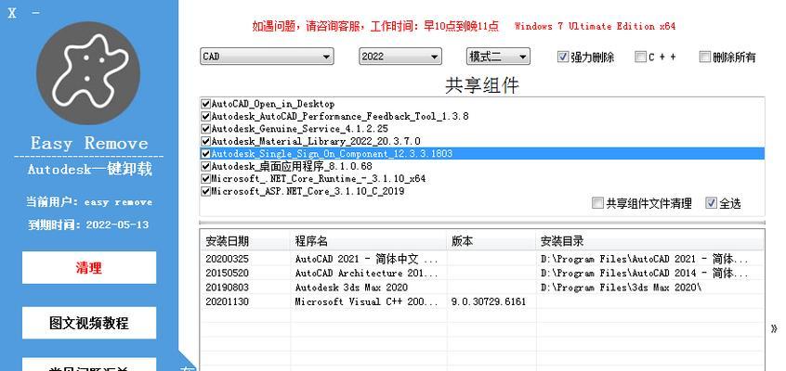
Task: Uncheck Autodesk_AutoCAD_Performance_Feedback_Tool checkbox
Action: 205,116
